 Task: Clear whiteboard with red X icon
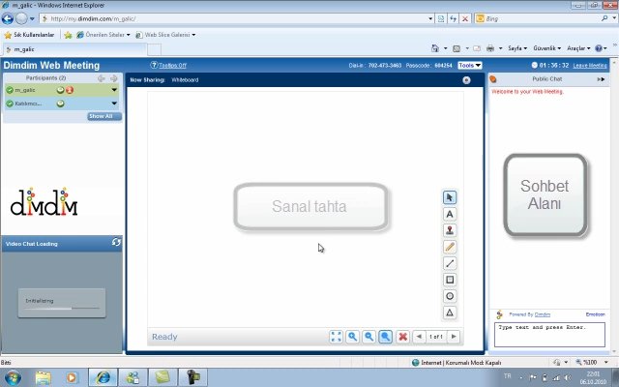402,337
